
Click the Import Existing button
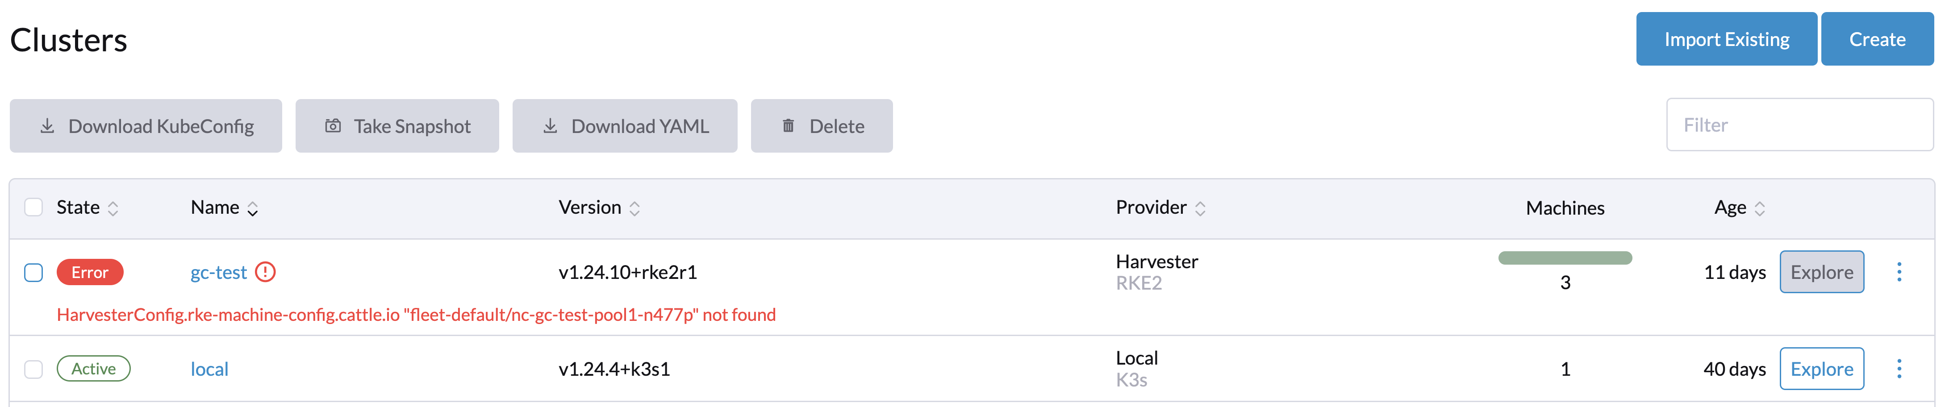(1727, 38)
